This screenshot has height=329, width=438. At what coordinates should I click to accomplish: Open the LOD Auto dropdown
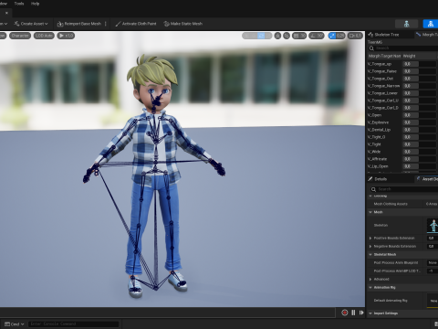click(44, 36)
